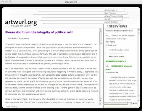Click the article scrollbar thumb
This screenshot has width=142, height=111.
pos(101,38)
